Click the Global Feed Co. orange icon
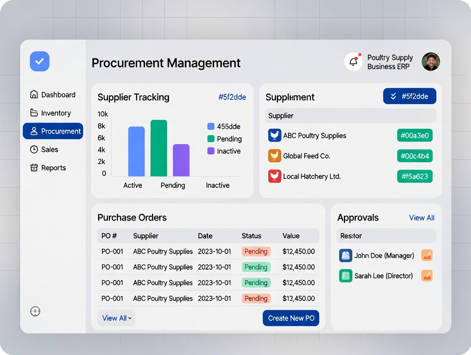Screen dimensions: 471x355 tap(275, 156)
